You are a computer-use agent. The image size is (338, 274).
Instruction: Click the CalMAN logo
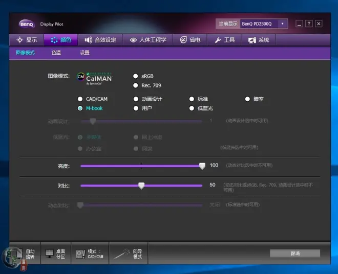94,79
